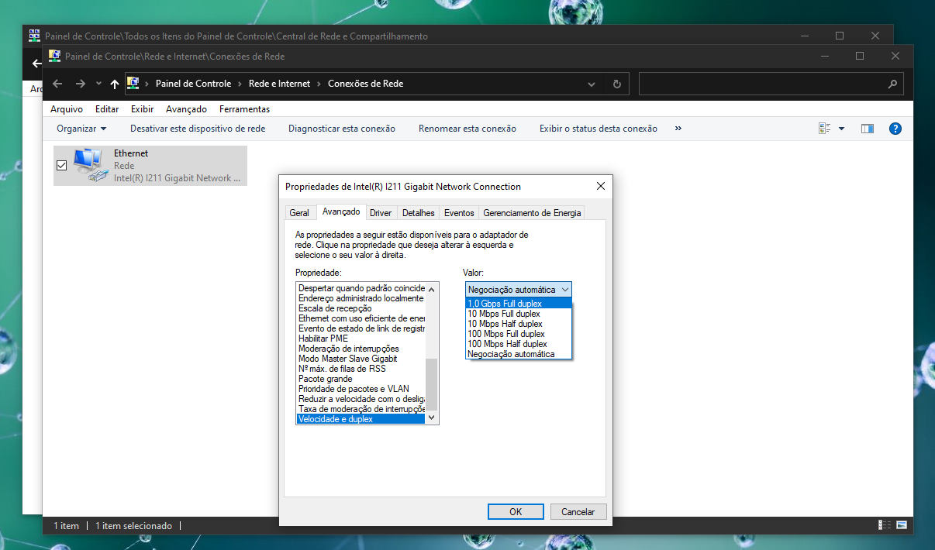Select Velocidade e duplex property

pyautogui.click(x=361, y=418)
